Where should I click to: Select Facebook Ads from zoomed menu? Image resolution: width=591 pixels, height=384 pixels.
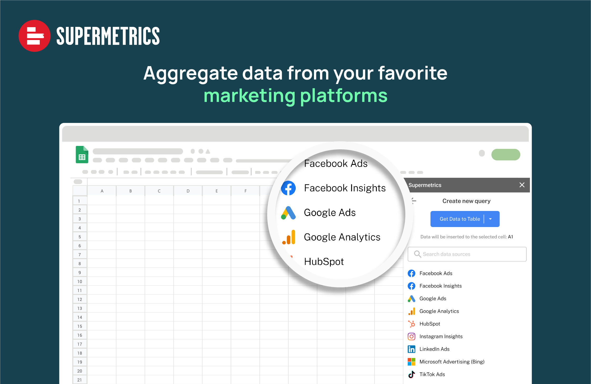[x=335, y=163]
